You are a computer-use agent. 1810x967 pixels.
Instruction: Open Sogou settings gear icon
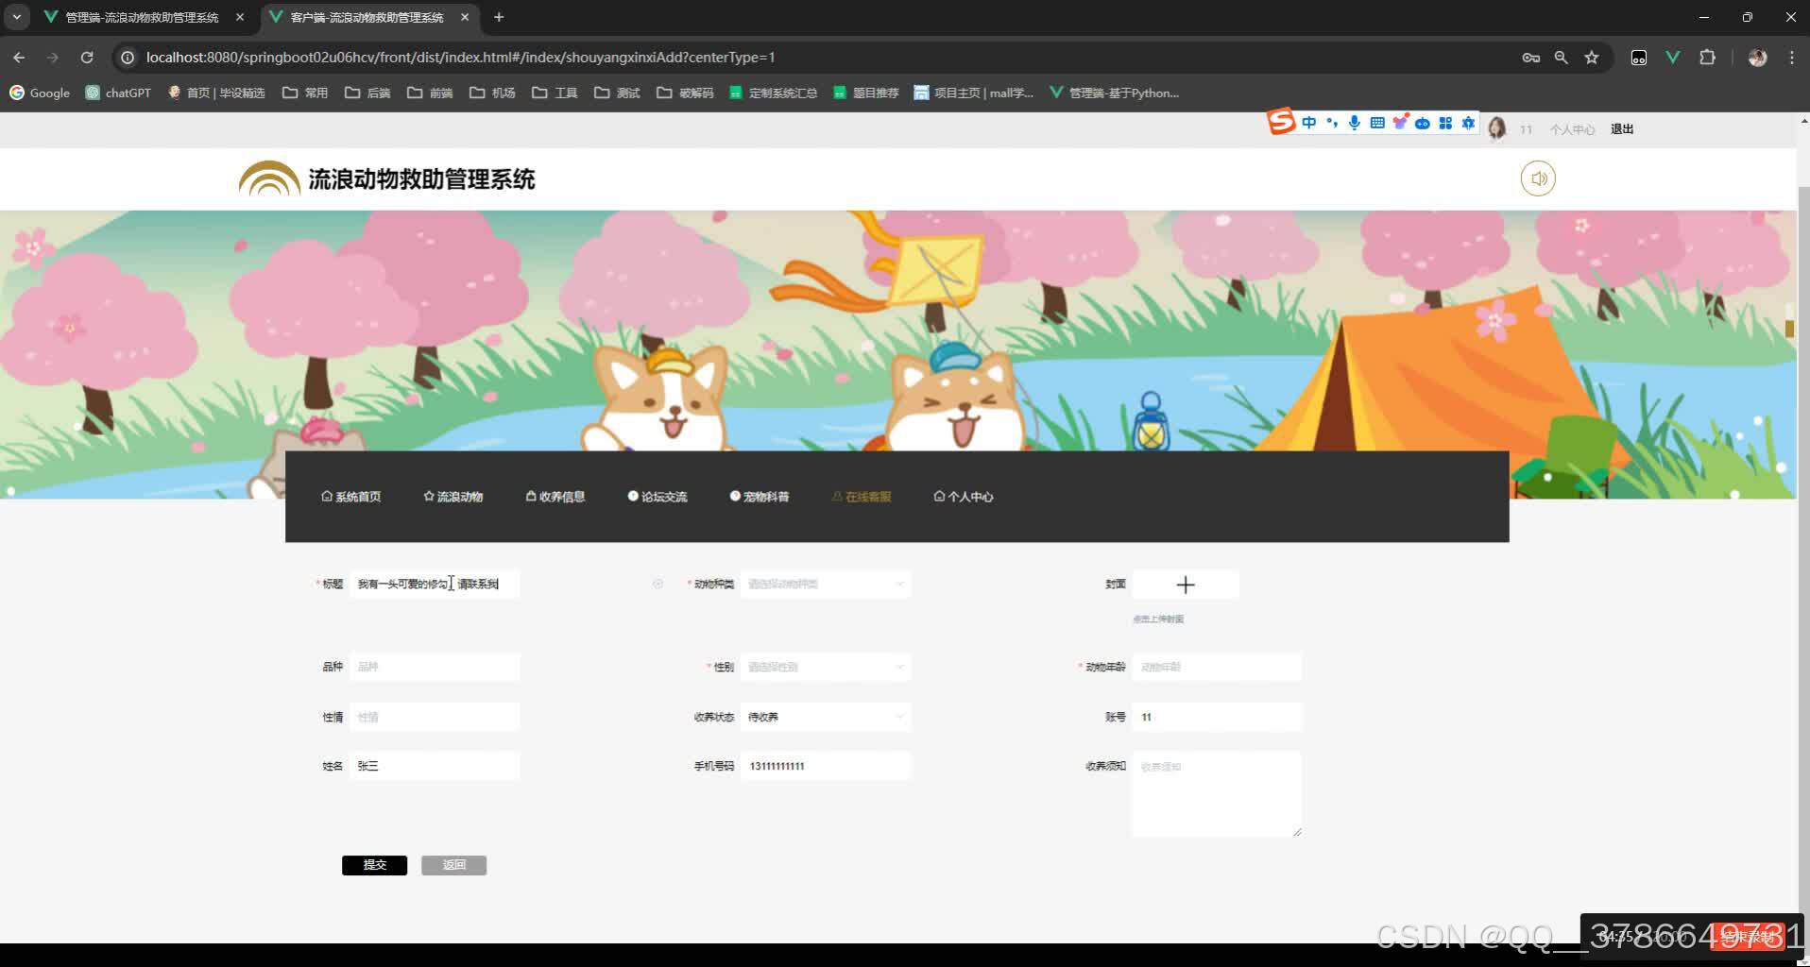tap(1468, 123)
